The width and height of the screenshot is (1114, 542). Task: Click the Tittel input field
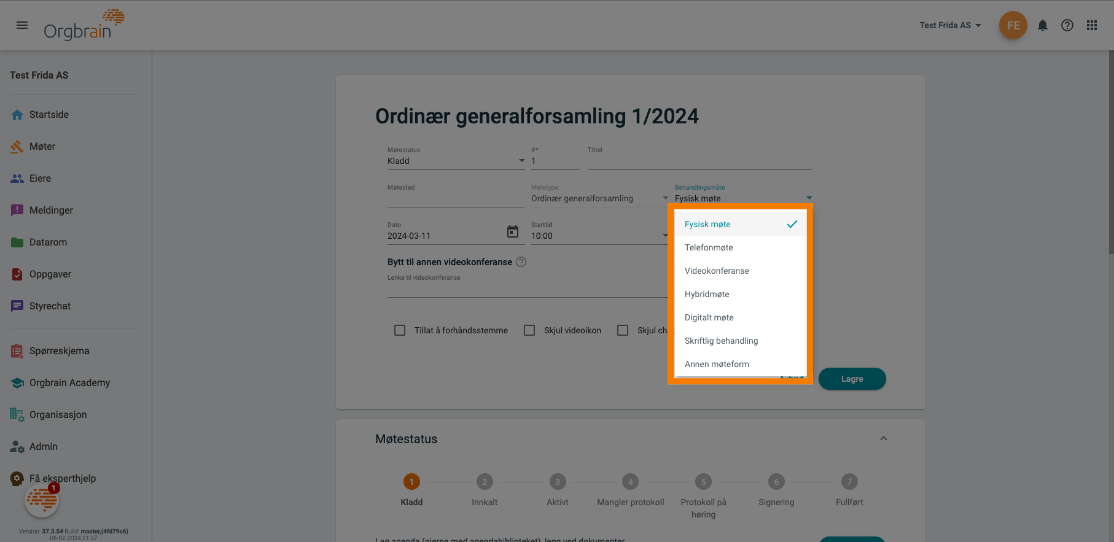700,161
